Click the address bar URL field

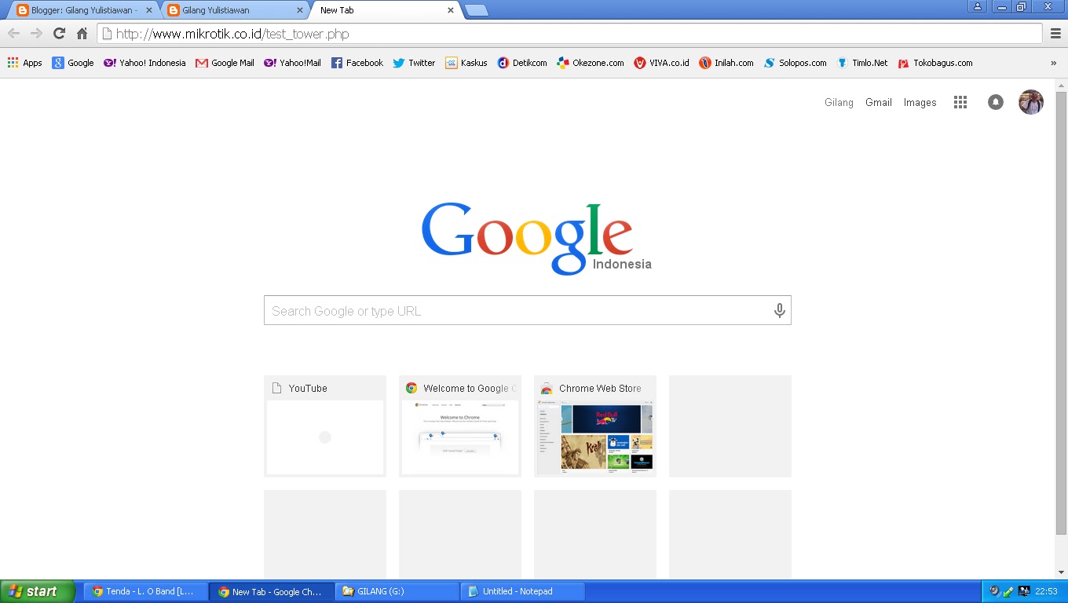(x=569, y=34)
